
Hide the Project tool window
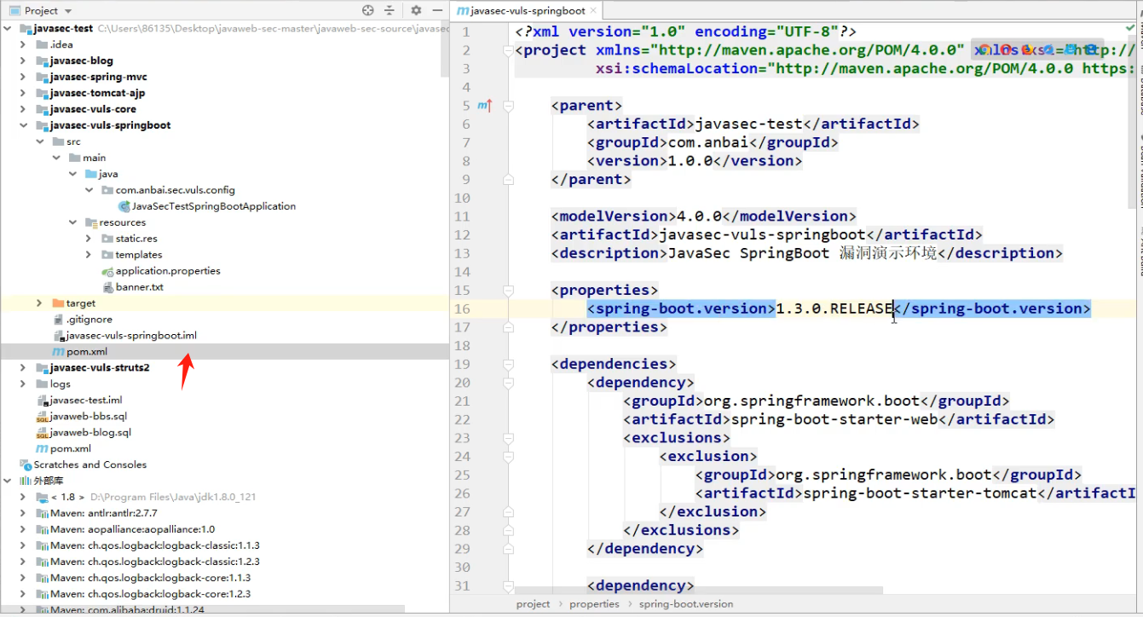pyautogui.click(x=436, y=10)
